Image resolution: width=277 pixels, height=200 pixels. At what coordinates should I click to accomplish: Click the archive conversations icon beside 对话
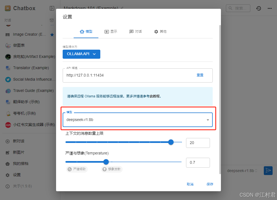click(x=52, y=20)
